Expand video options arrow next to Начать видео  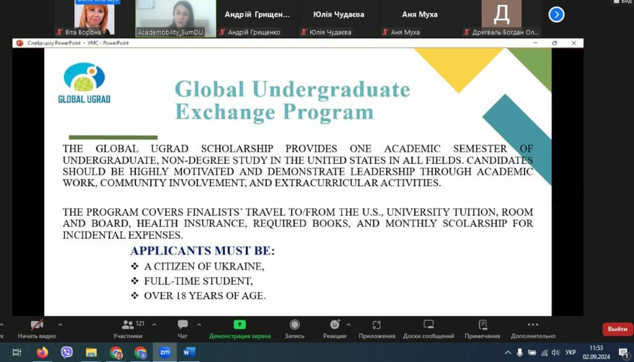click(x=60, y=324)
